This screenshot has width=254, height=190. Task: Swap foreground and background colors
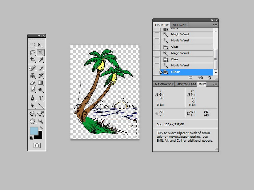click(x=41, y=128)
